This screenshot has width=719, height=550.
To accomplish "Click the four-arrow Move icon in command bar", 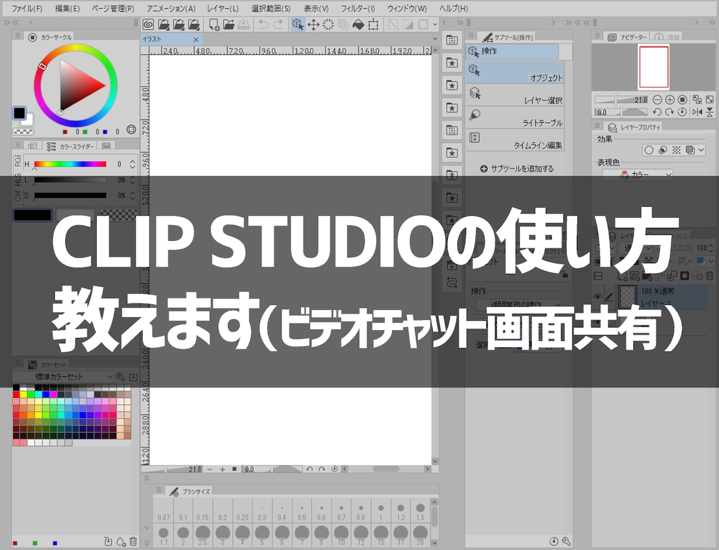I will (314, 24).
